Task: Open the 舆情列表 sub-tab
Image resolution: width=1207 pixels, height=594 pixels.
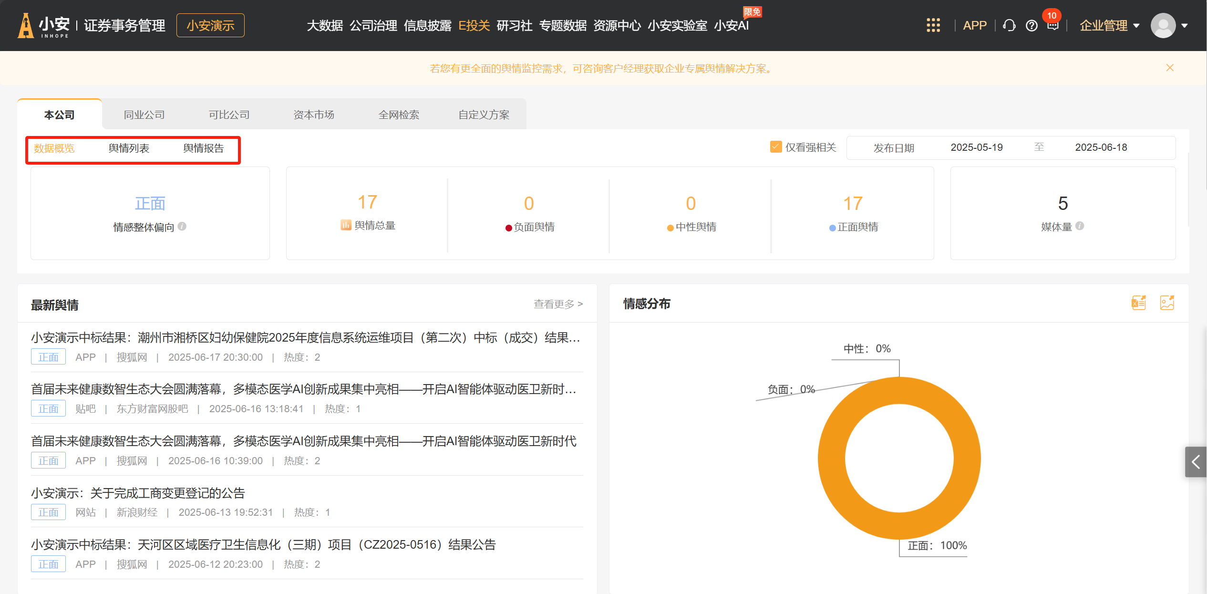Action: point(129,148)
